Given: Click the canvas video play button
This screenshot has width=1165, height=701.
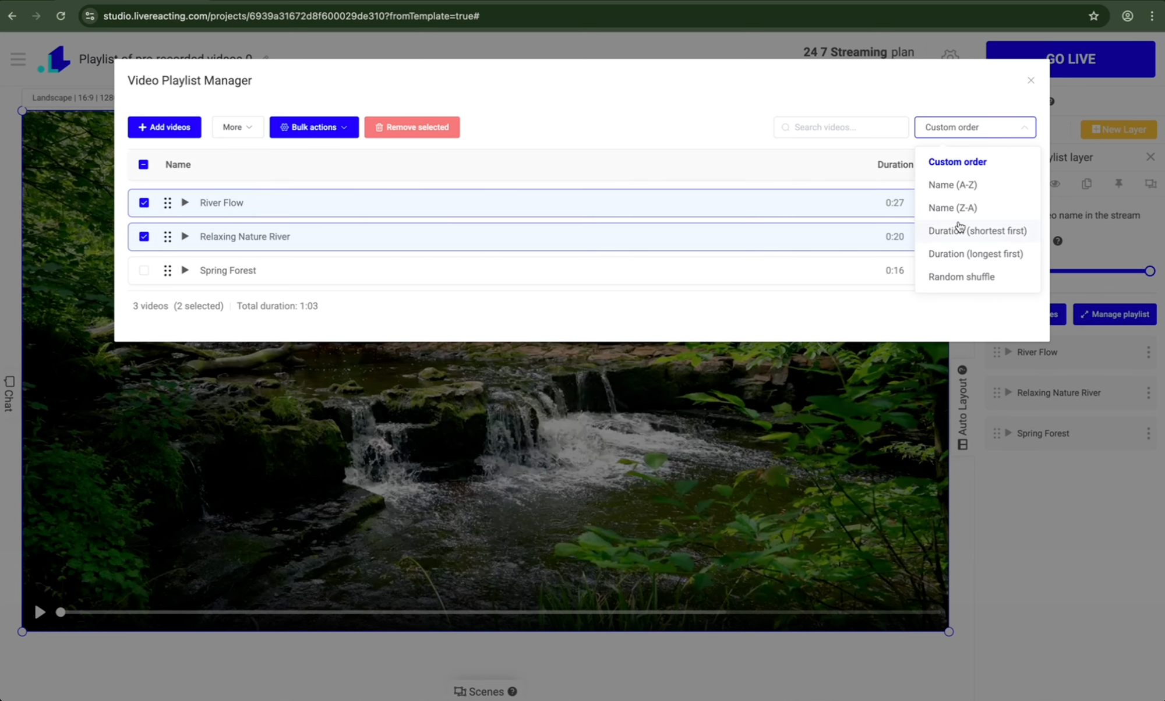Looking at the screenshot, I should pos(40,612).
